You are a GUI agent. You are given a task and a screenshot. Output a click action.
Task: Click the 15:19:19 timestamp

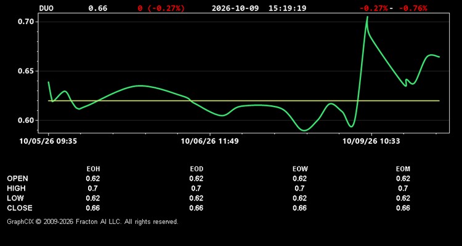click(287, 8)
